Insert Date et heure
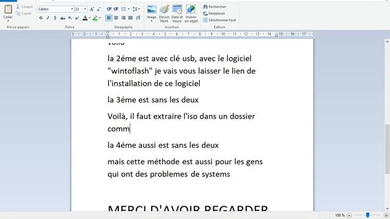The image size is (390, 219). [177, 13]
